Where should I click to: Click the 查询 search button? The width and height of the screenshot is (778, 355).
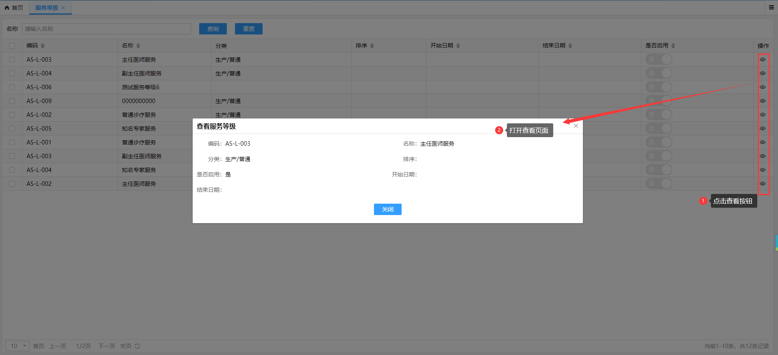coord(213,29)
